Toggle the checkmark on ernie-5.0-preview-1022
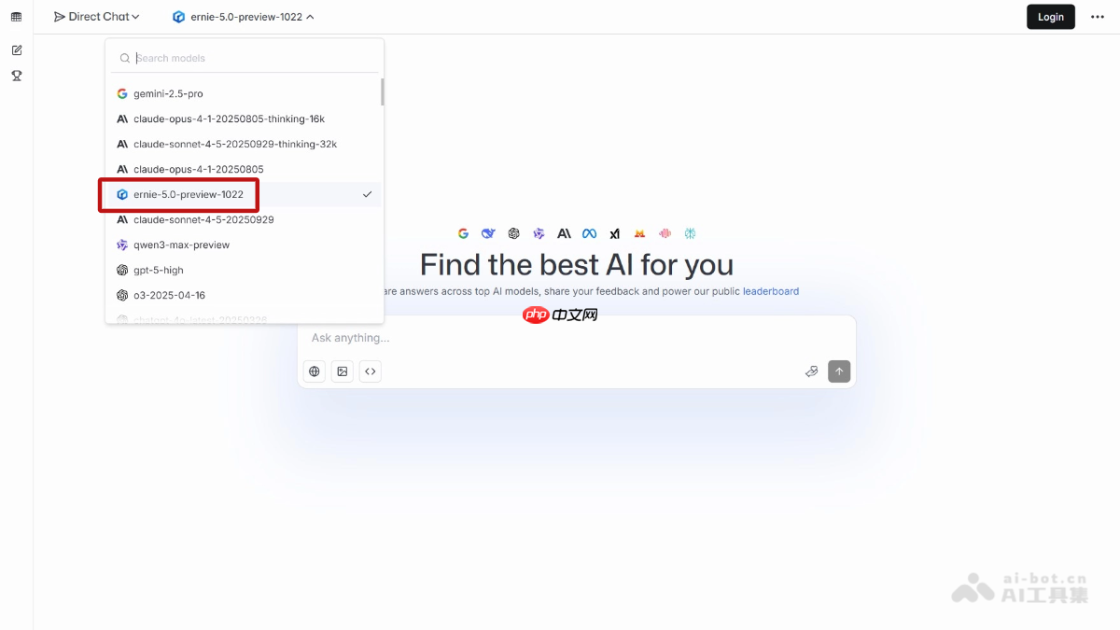Viewport: 1120px width, 630px height. click(x=368, y=194)
